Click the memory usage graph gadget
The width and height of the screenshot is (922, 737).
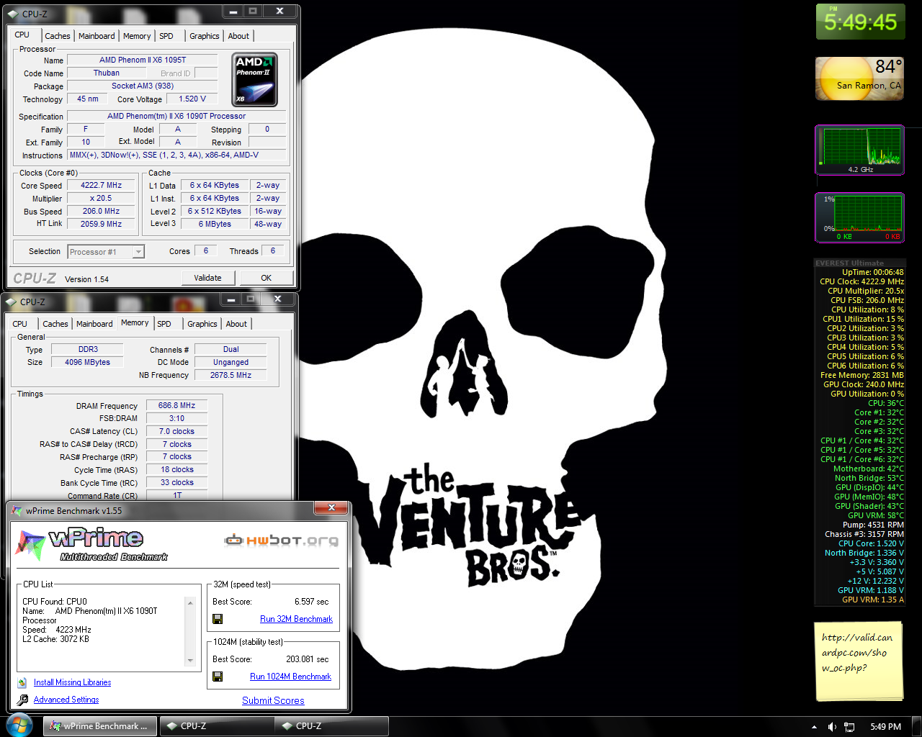(859, 217)
